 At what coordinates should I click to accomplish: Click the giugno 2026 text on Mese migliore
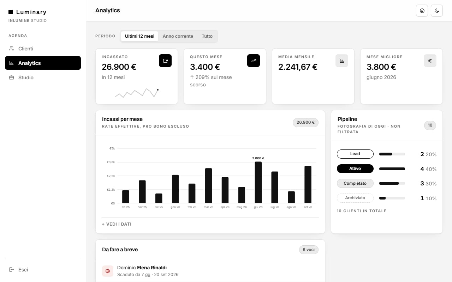pyautogui.click(x=381, y=77)
